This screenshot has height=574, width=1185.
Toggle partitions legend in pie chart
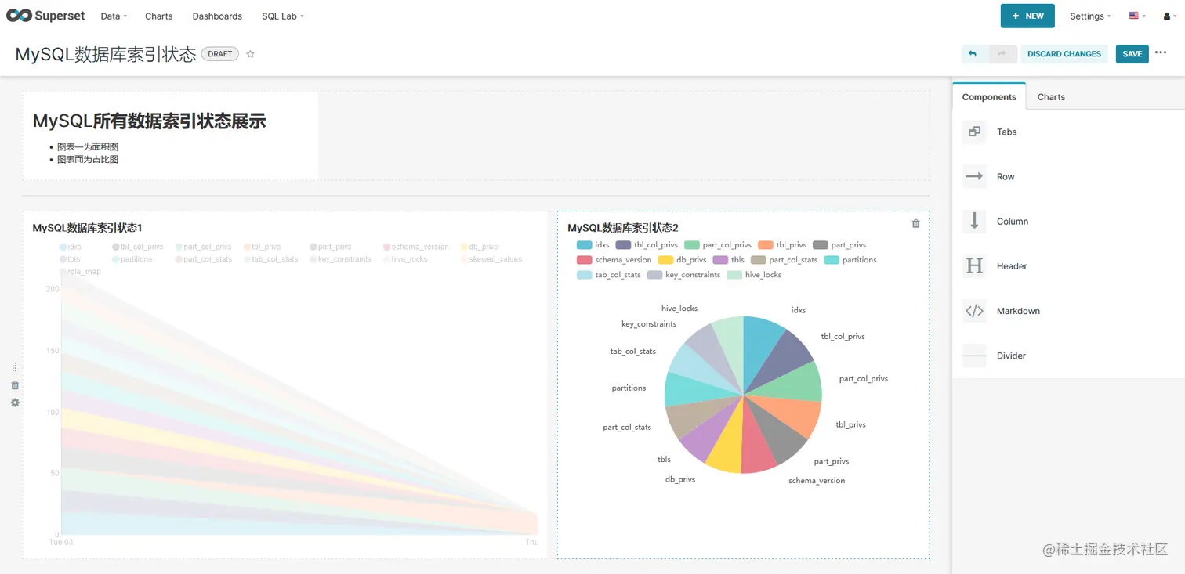(850, 260)
